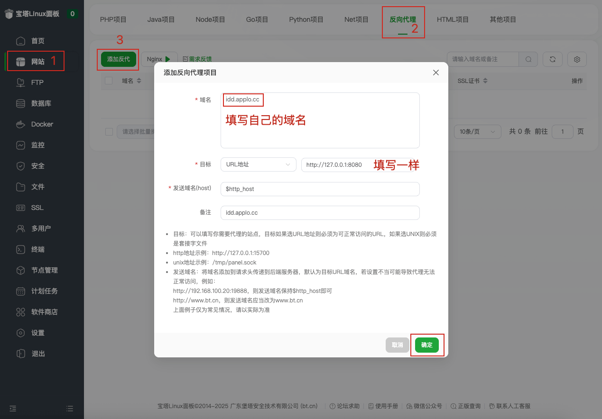Screen dimensions: 602x419
Task: Switch to the Python项目 tab
Action: tap(306, 19)
